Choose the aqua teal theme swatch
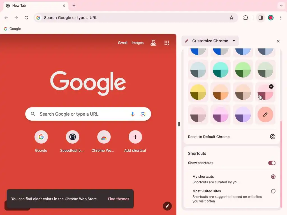This screenshot has height=215, width=287. (x=221, y=70)
